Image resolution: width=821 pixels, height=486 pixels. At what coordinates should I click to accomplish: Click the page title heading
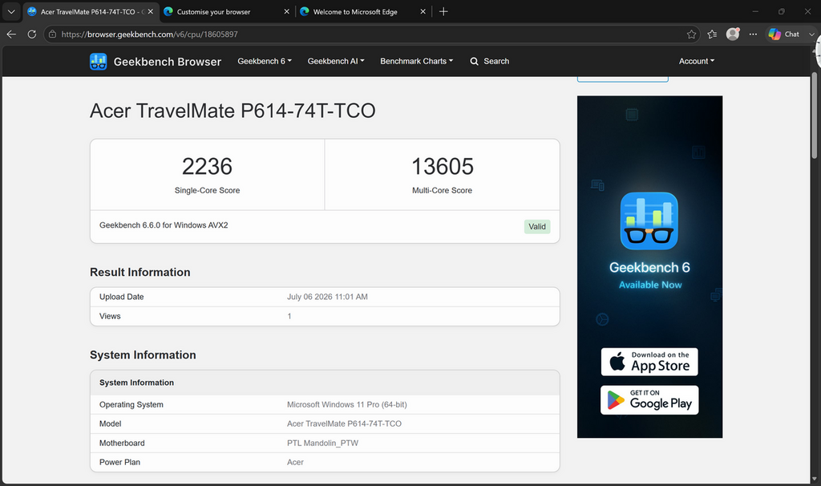[233, 111]
